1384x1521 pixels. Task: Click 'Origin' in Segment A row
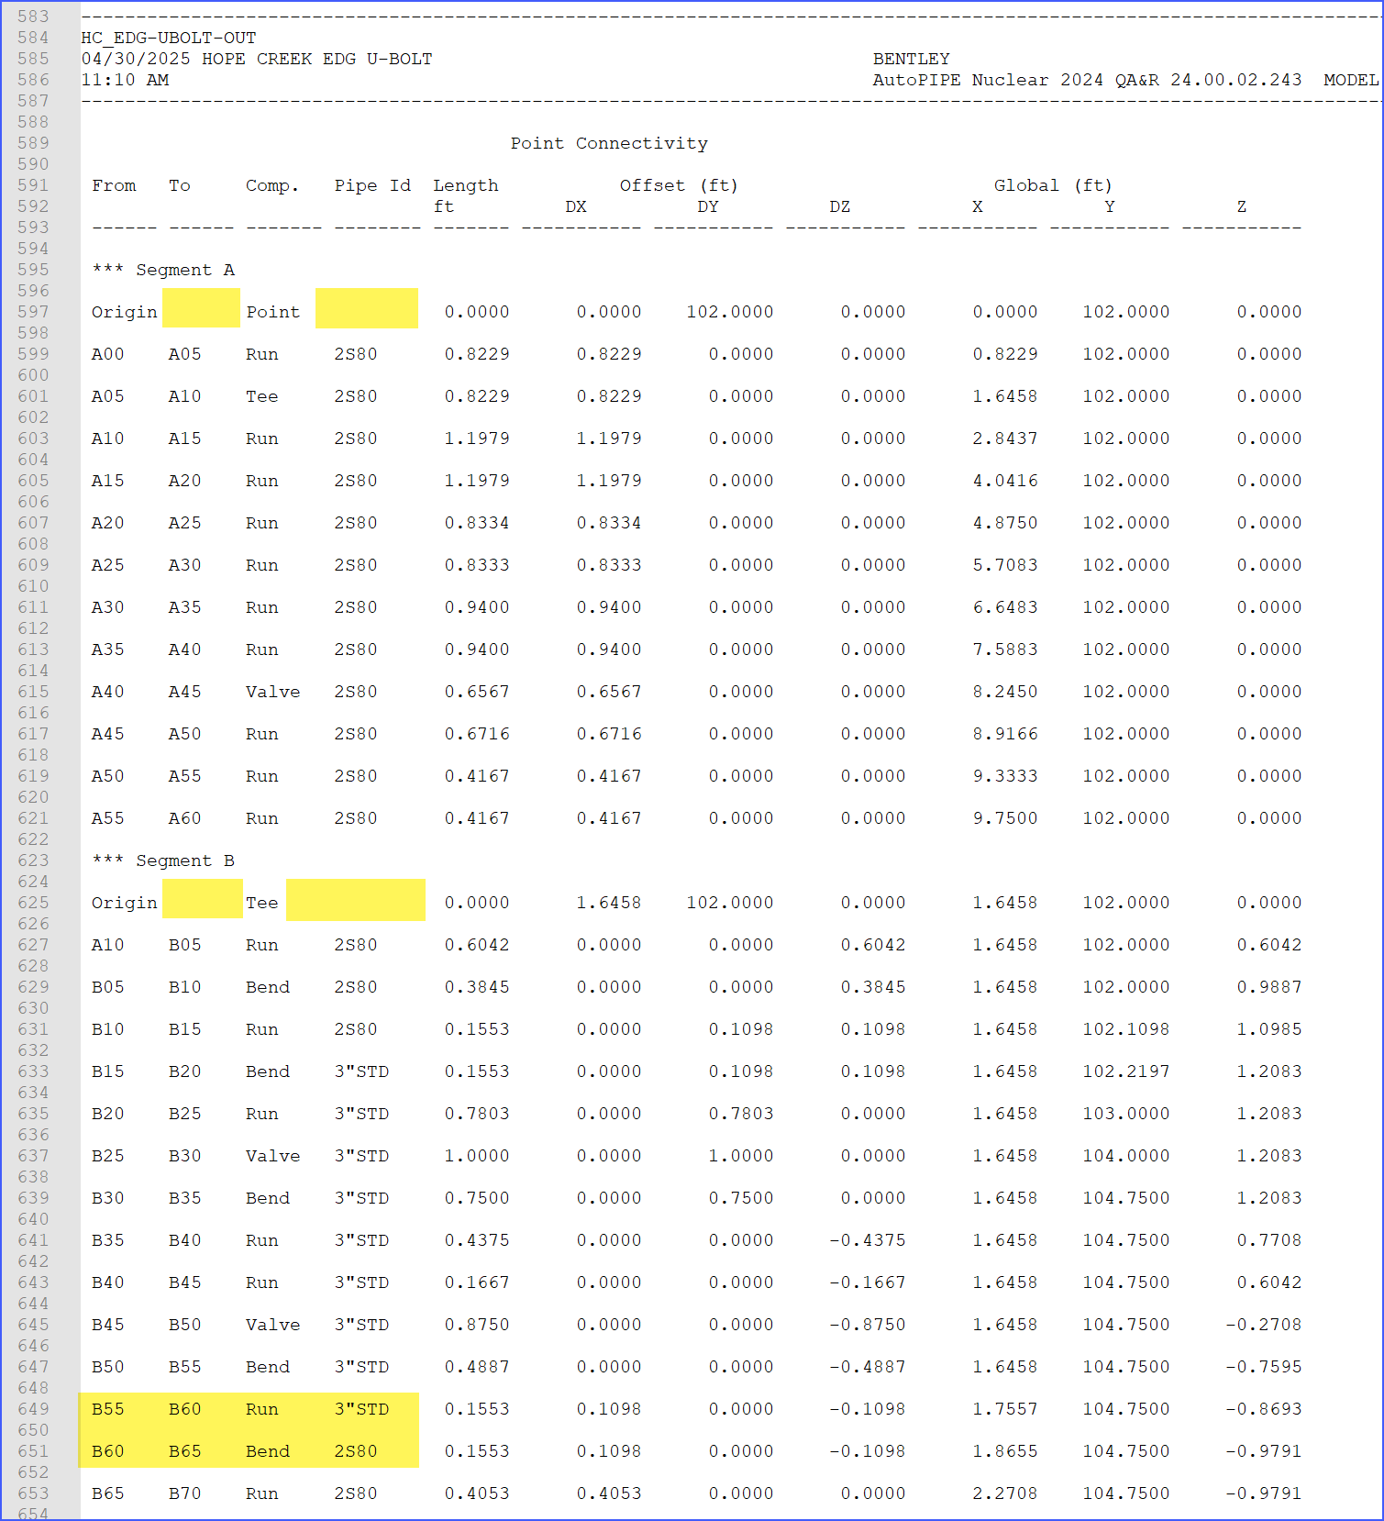pos(125,312)
